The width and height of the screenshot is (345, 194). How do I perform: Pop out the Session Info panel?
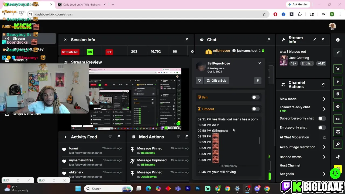point(186,40)
